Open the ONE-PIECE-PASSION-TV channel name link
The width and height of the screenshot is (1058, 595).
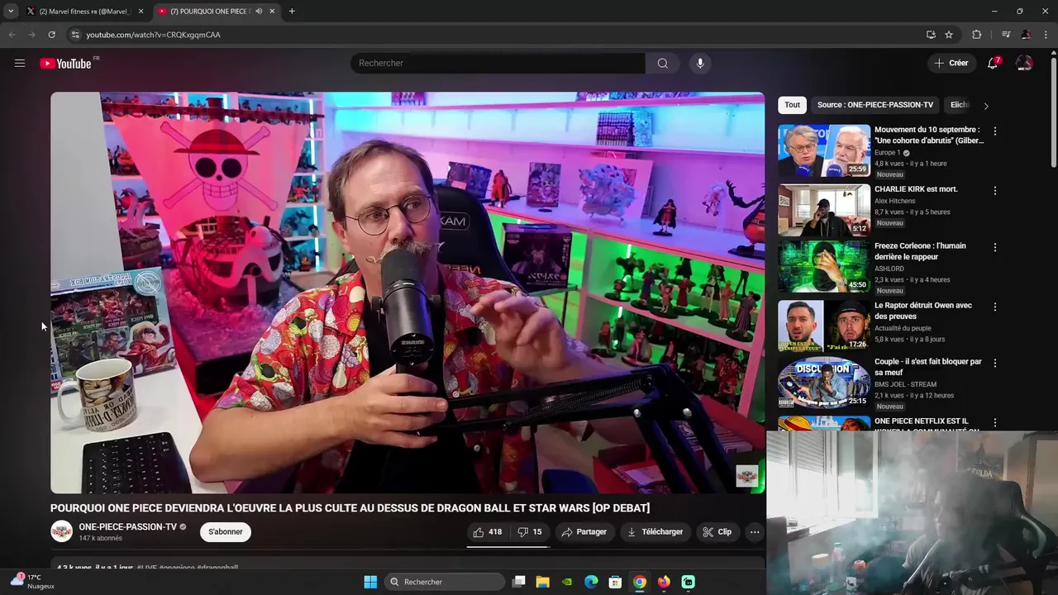click(128, 527)
